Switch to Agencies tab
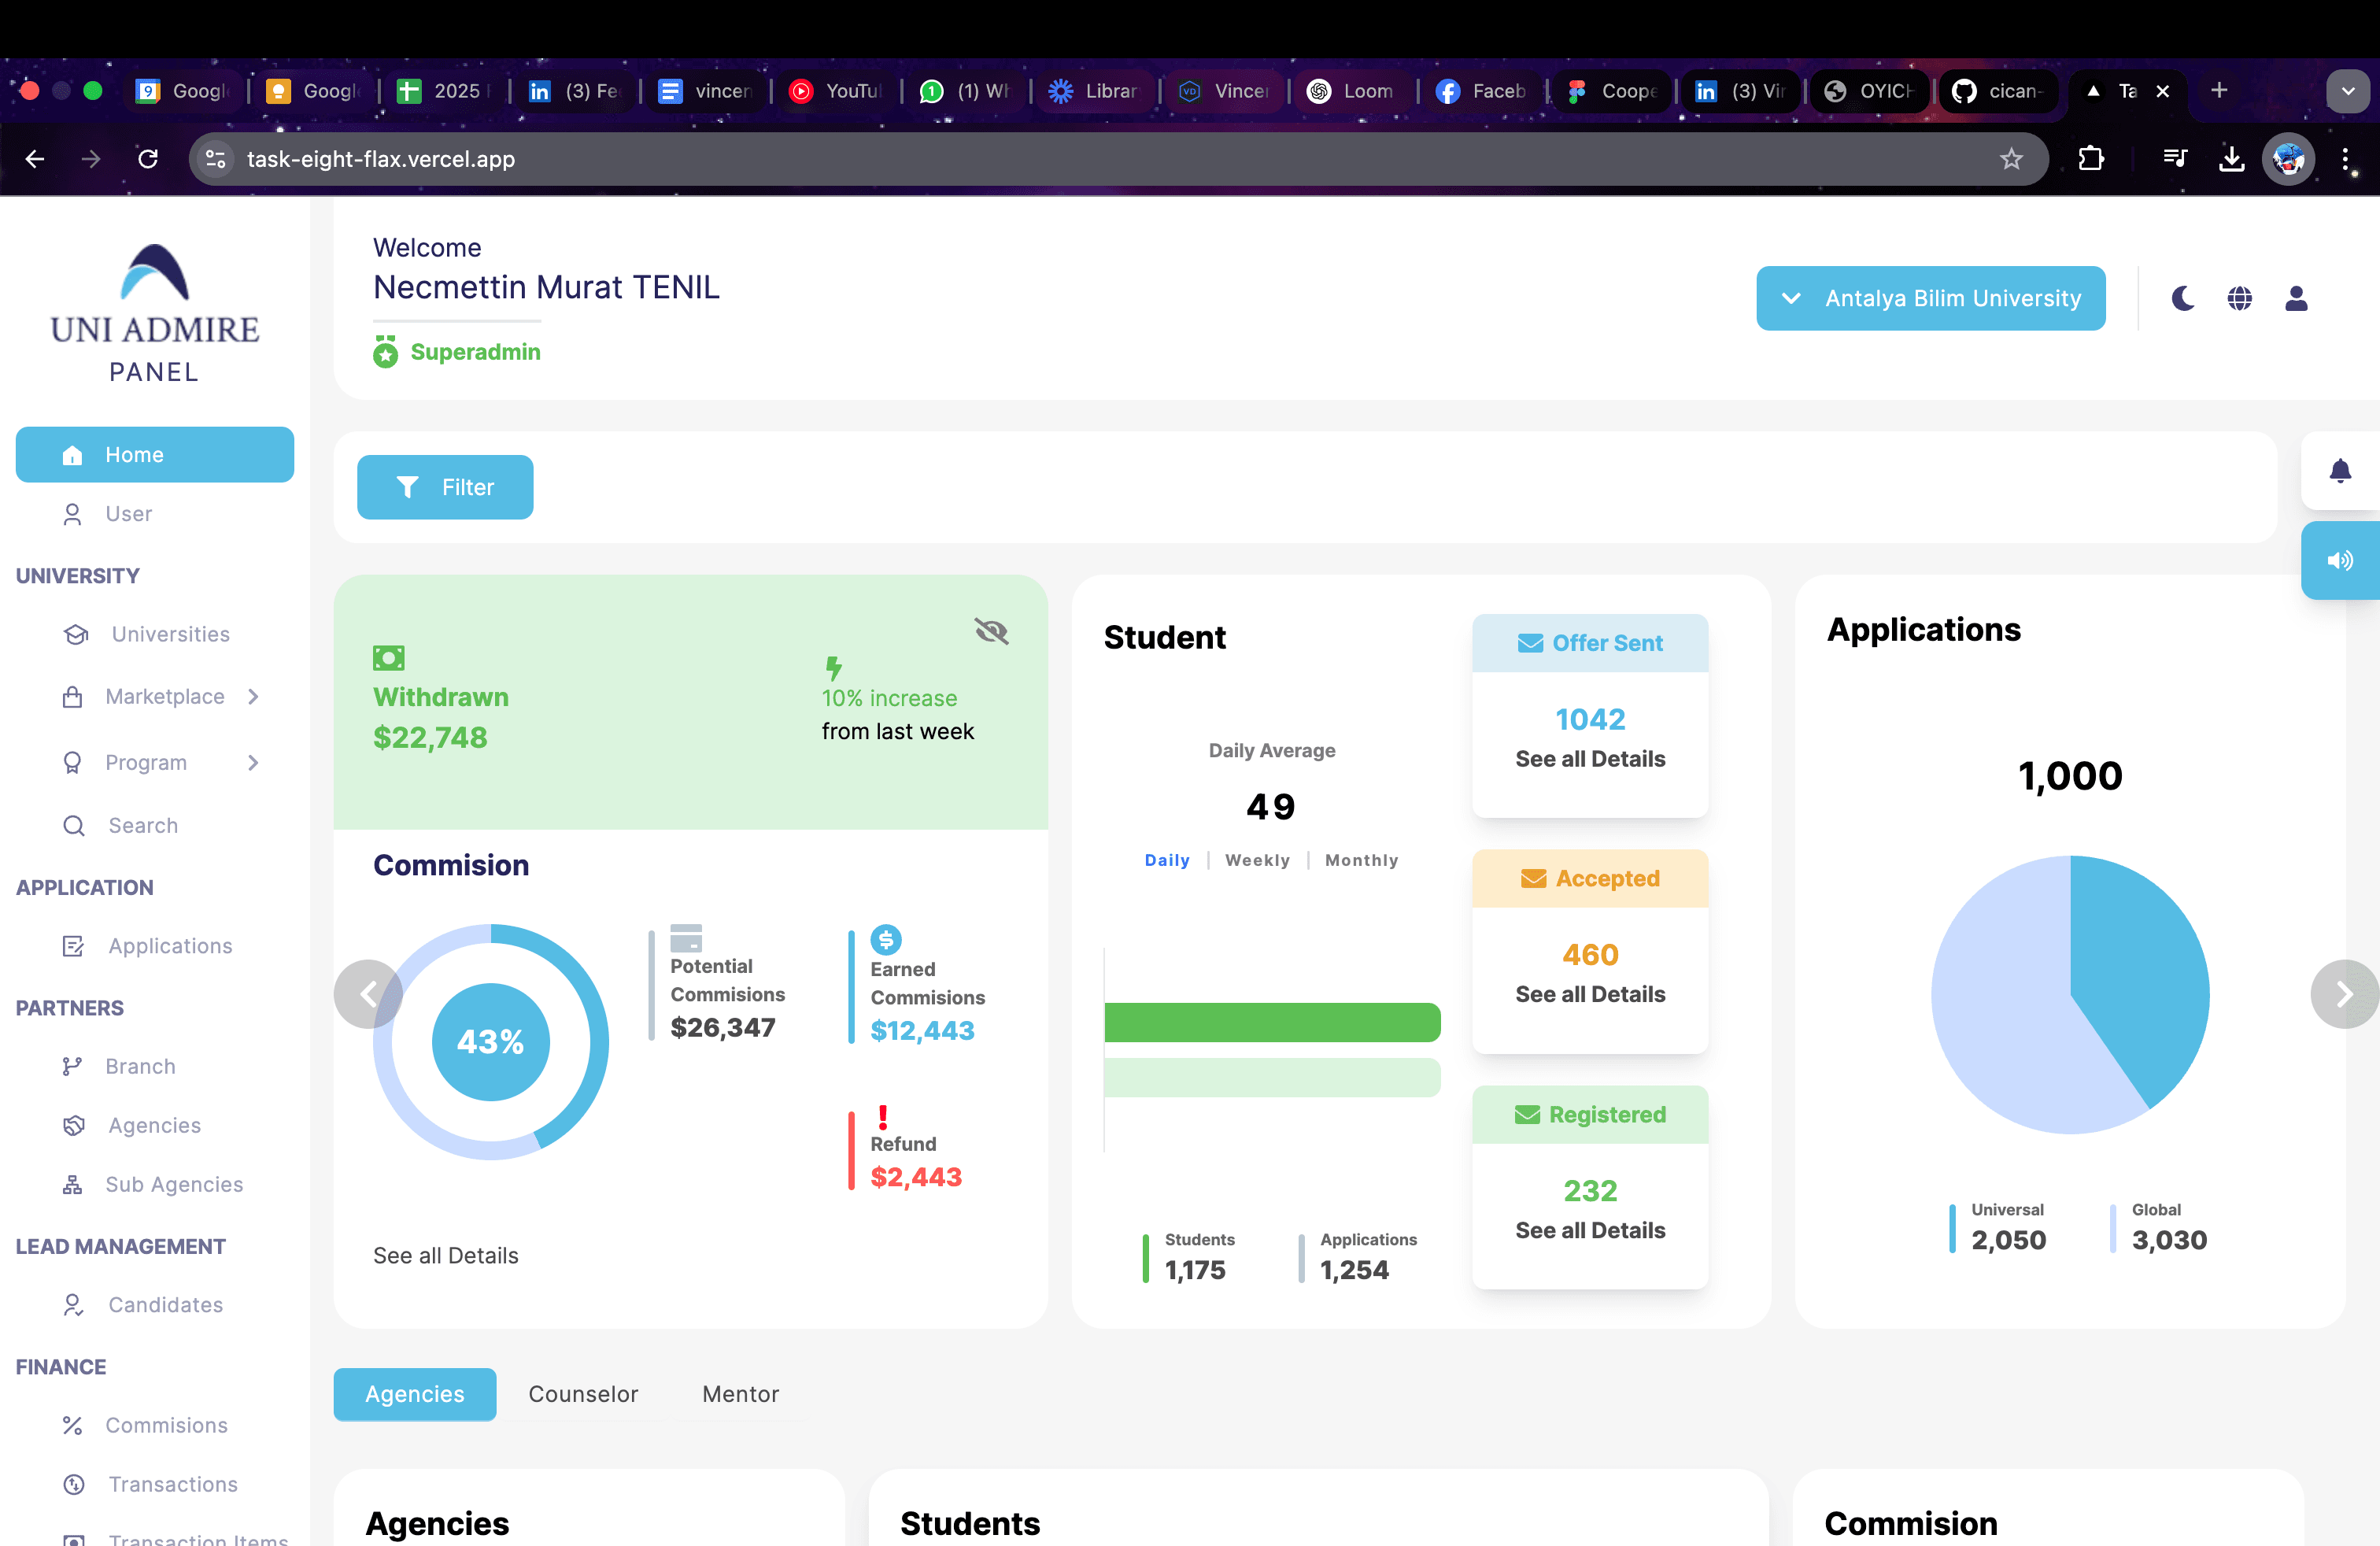Viewport: 2380px width, 1546px height. (415, 1394)
